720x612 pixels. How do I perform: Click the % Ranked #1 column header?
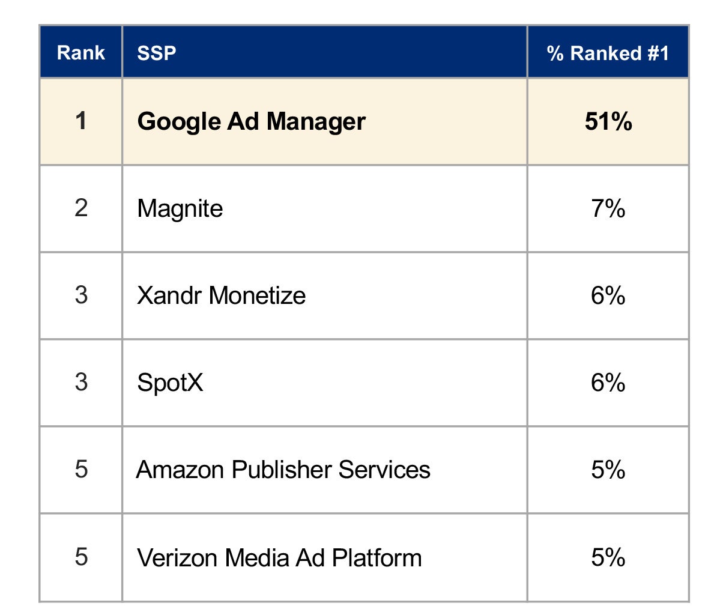(608, 53)
